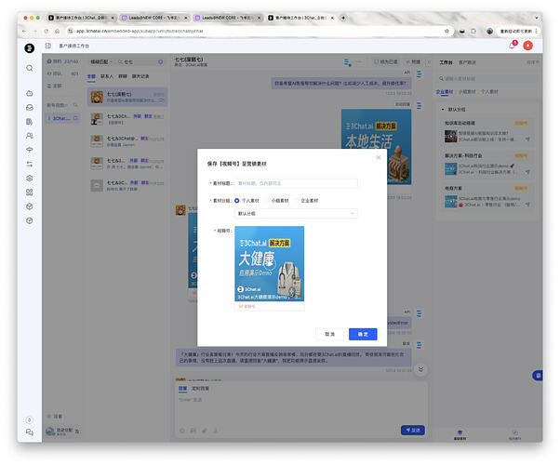Open the browser tab list chevron
Screen dimensions: 560x465
536,18
